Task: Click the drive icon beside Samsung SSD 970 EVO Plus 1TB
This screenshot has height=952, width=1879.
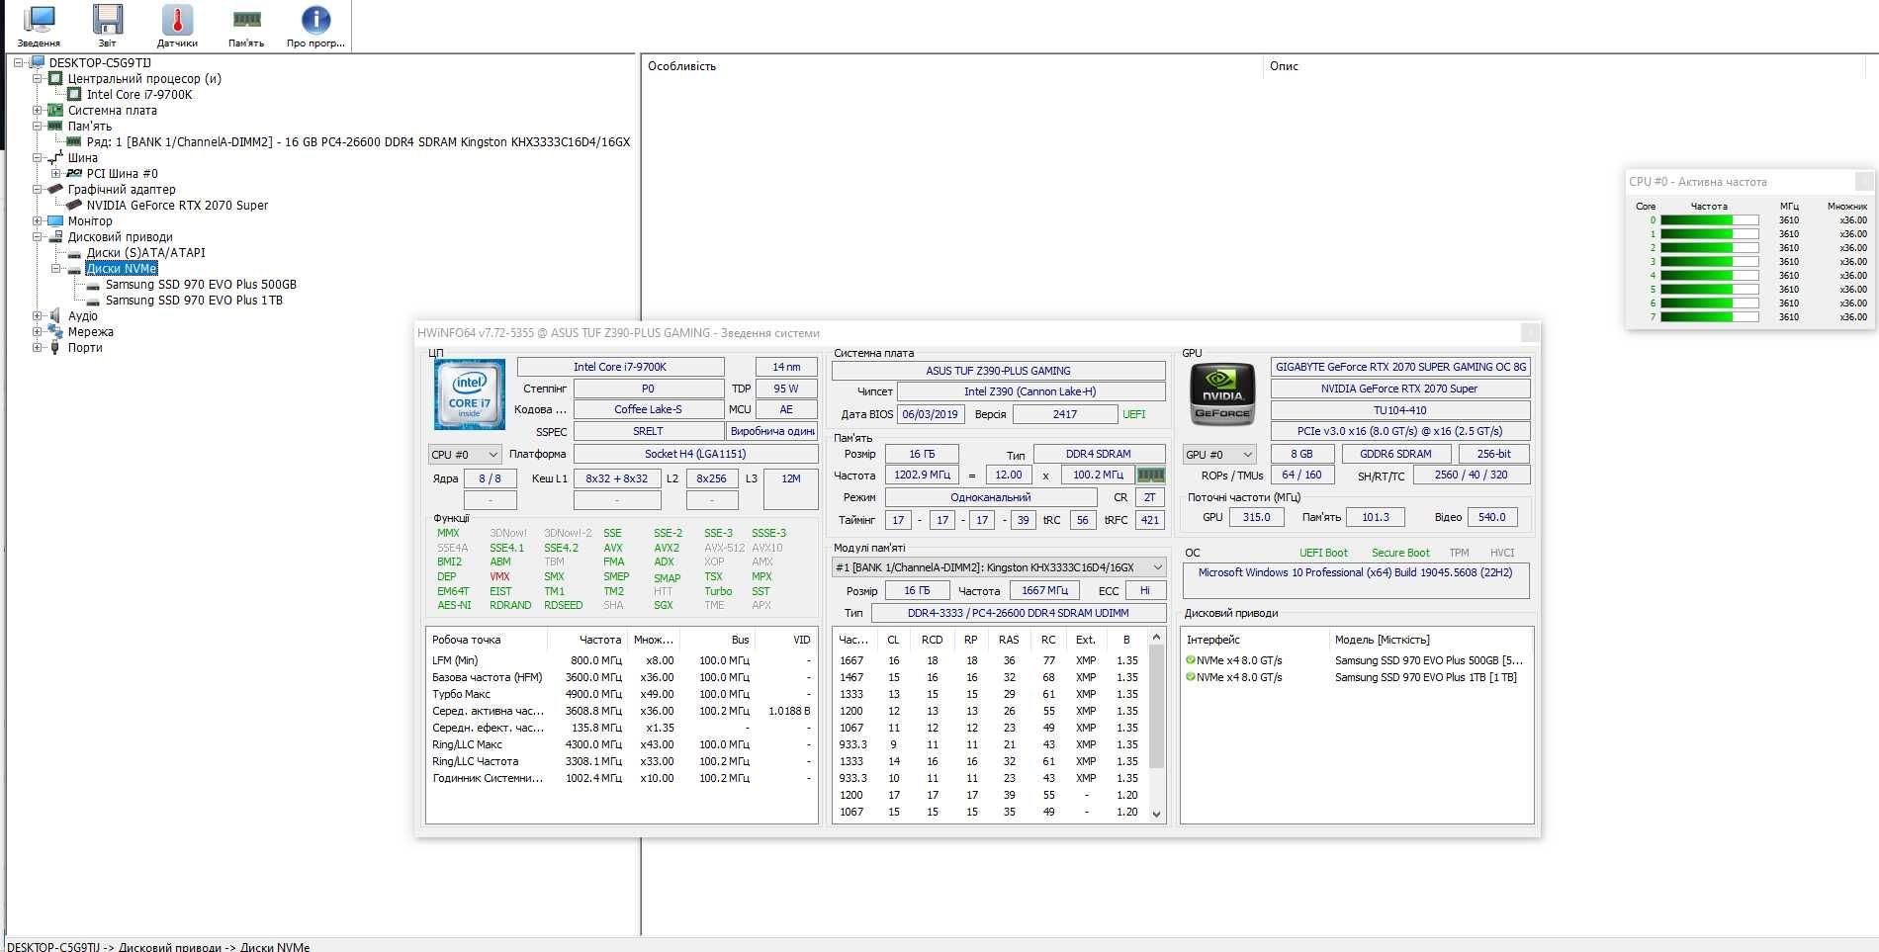Action: point(93,301)
